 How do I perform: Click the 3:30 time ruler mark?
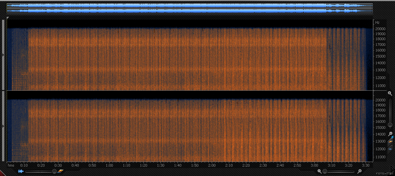(366, 165)
